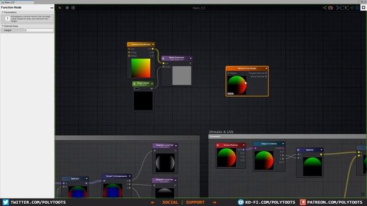Click the Normal From Height sphere preview
367x206 pixels.
[x=237, y=85]
